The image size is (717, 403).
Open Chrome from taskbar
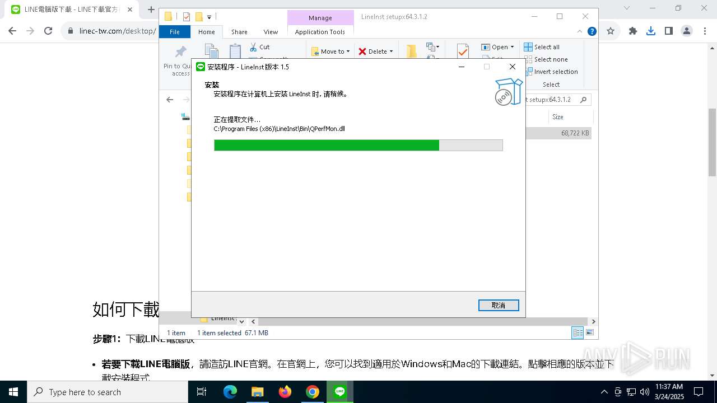(312, 392)
